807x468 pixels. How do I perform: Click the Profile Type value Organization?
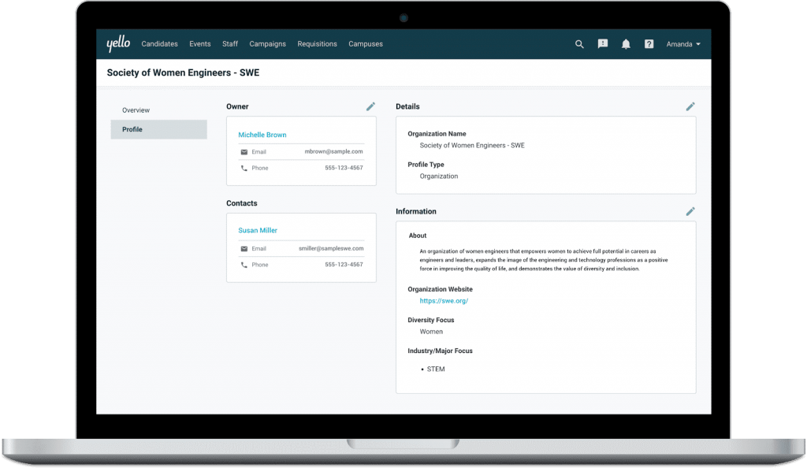click(x=438, y=176)
